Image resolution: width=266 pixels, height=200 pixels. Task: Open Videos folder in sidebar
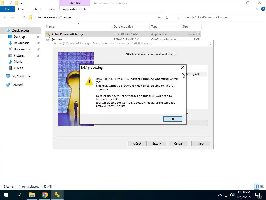coord(18,68)
